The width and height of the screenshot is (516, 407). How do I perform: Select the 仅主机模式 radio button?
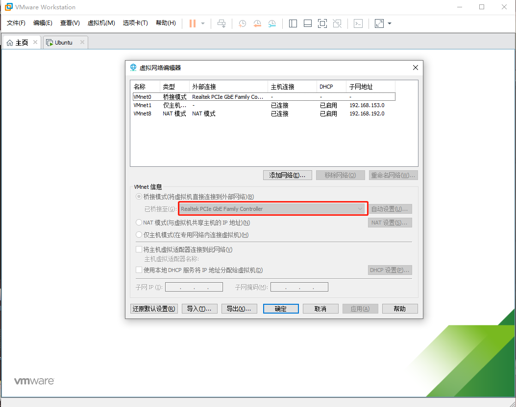(139, 234)
